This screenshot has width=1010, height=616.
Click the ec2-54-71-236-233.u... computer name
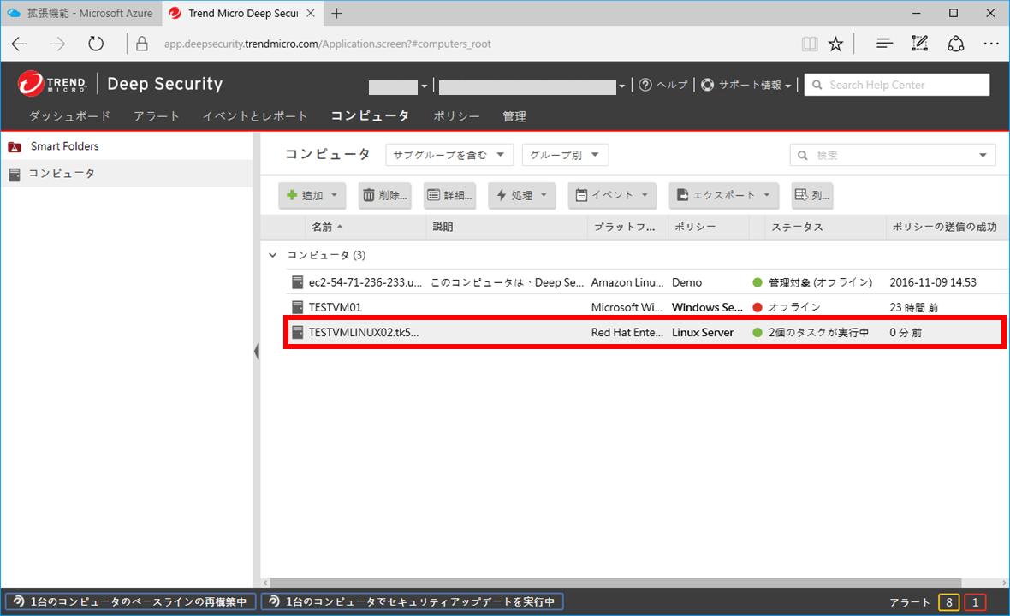[x=365, y=282]
